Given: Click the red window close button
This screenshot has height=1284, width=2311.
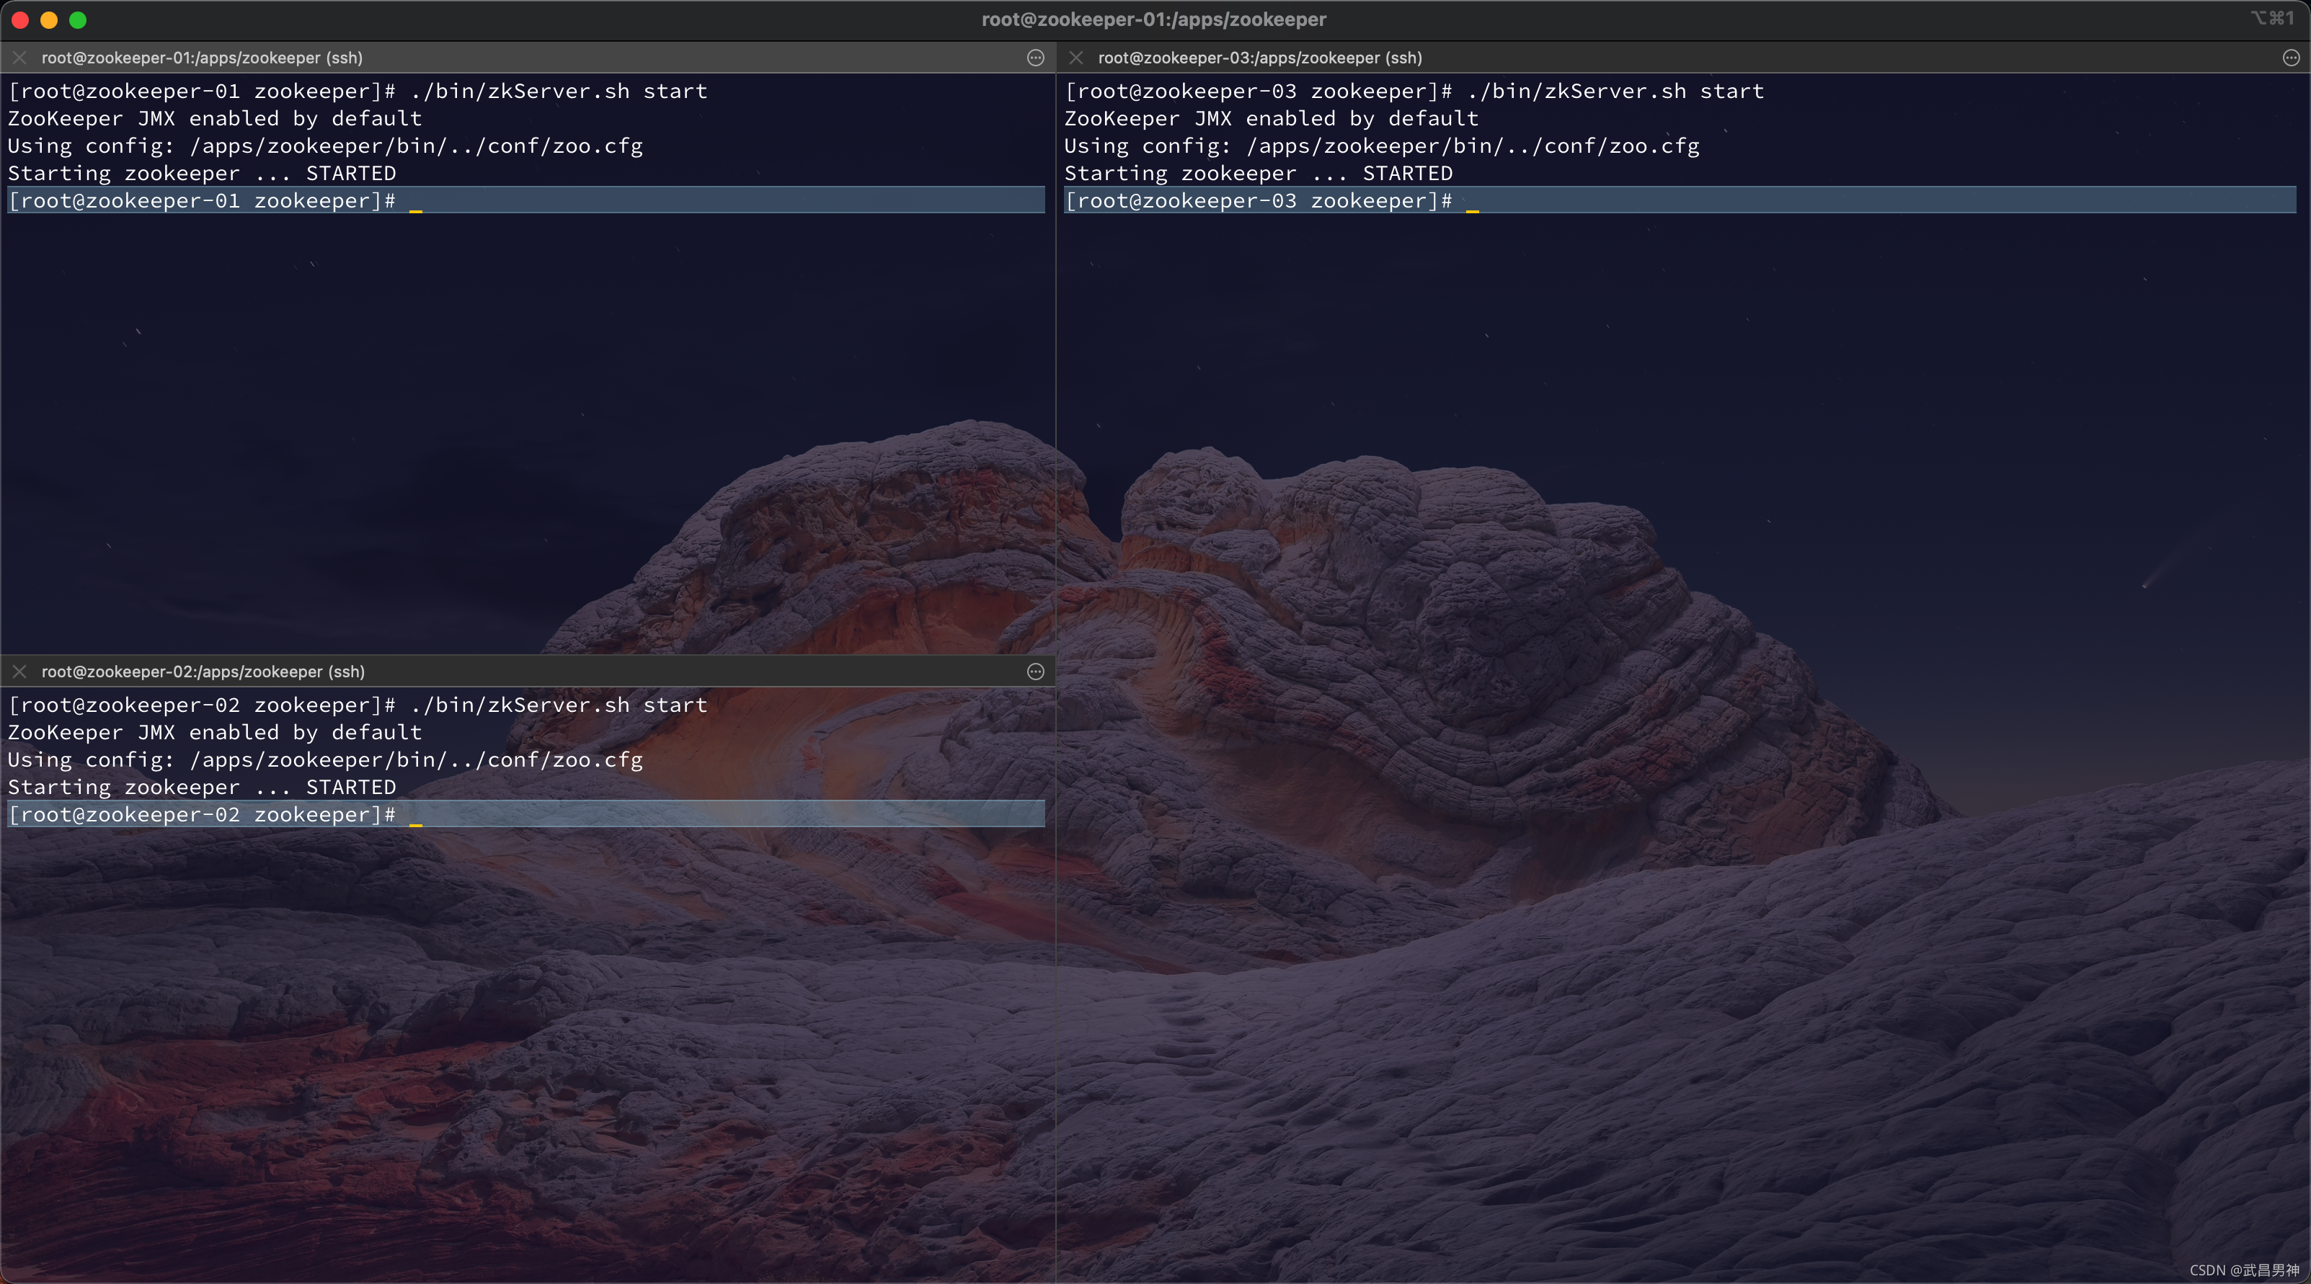Looking at the screenshot, I should pyautogui.click(x=19, y=19).
